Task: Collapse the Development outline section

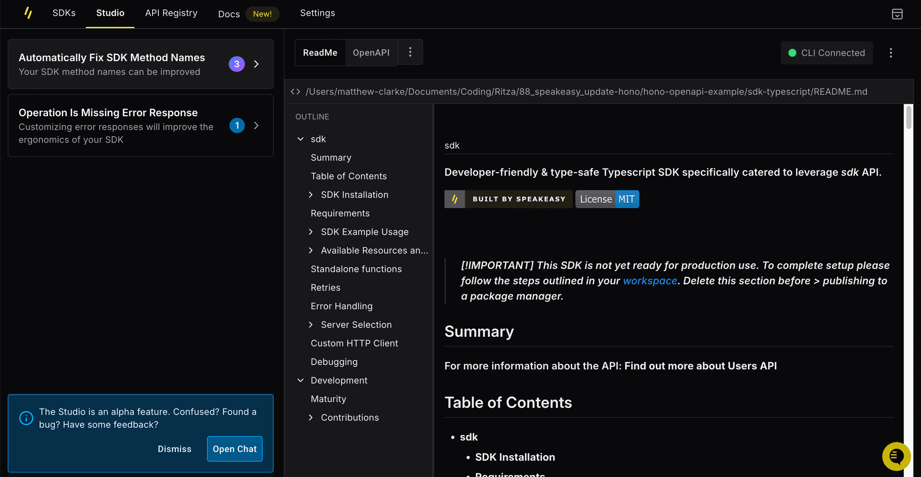Action: tap(300, 380)
